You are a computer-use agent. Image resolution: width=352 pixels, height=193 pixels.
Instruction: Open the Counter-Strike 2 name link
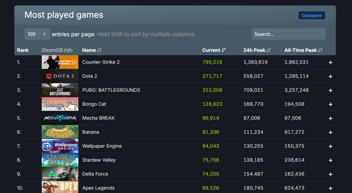[101, 62]
